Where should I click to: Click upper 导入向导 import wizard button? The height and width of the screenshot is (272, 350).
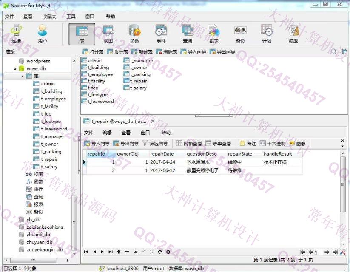(x=193, y=52)
